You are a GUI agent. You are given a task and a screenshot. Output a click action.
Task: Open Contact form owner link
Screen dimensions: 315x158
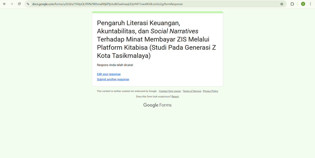tap(170, 91)
